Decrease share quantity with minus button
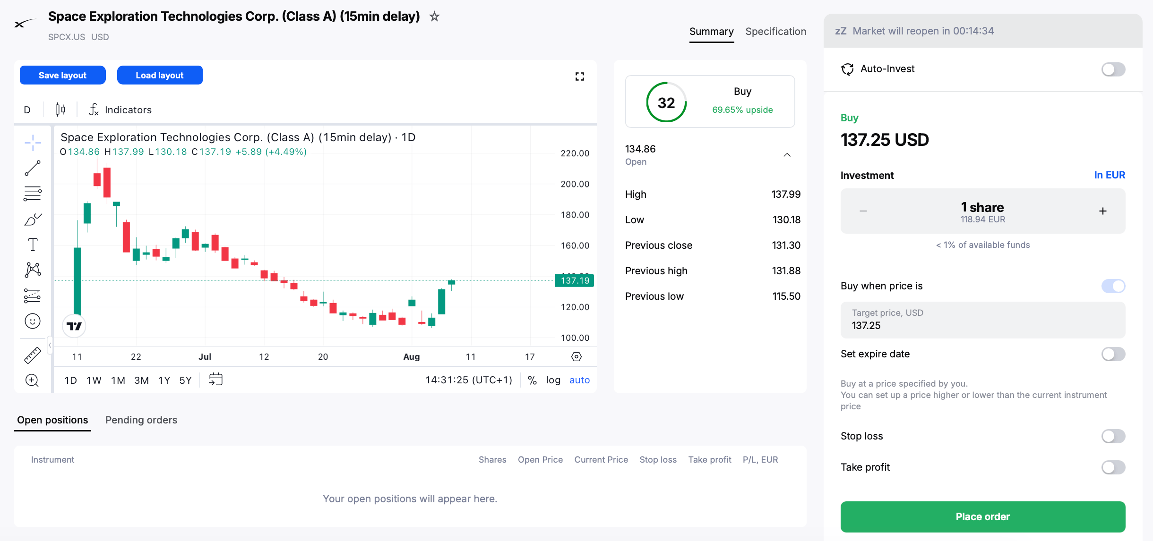This screenshot has height=541, width=1153. [863, 211]
